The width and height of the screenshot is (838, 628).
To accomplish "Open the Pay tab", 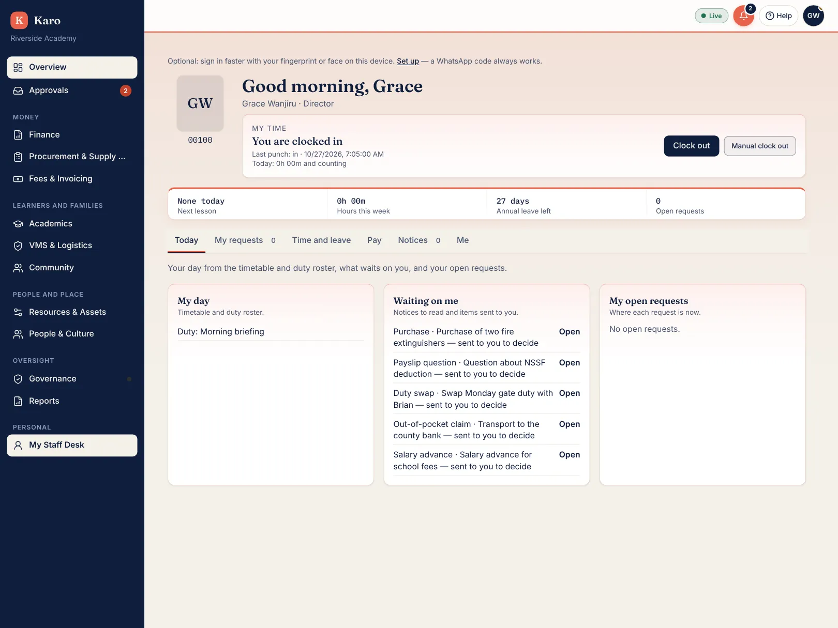I will point(375,240).
